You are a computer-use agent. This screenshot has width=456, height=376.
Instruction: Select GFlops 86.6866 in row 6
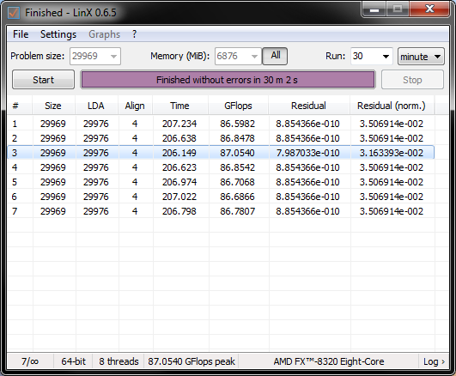point(238,197)
